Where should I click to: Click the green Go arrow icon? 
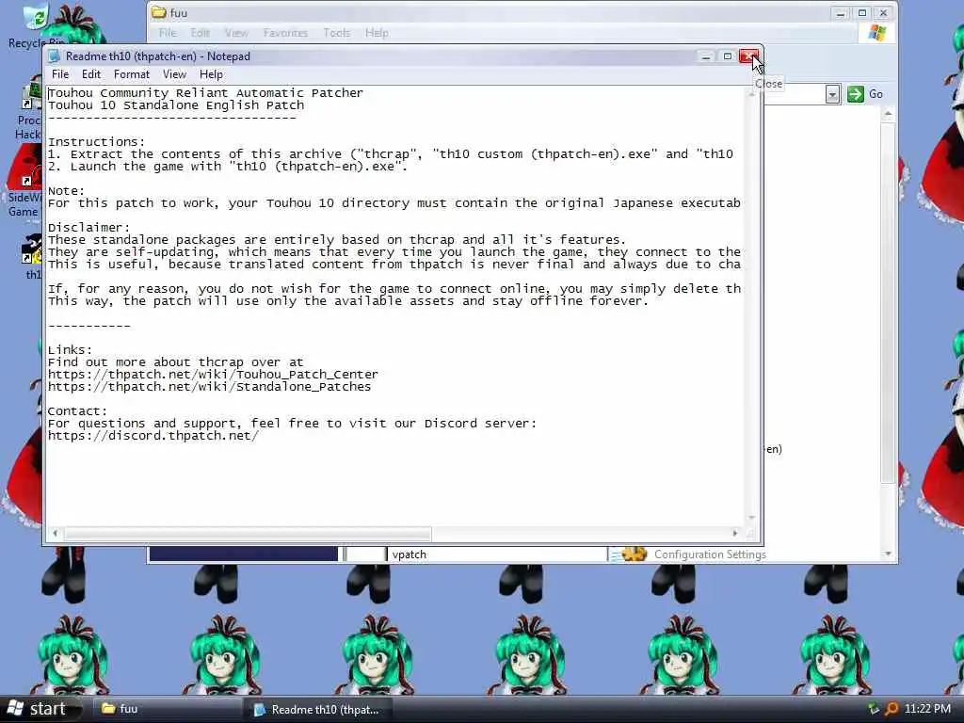pos(855,94)
